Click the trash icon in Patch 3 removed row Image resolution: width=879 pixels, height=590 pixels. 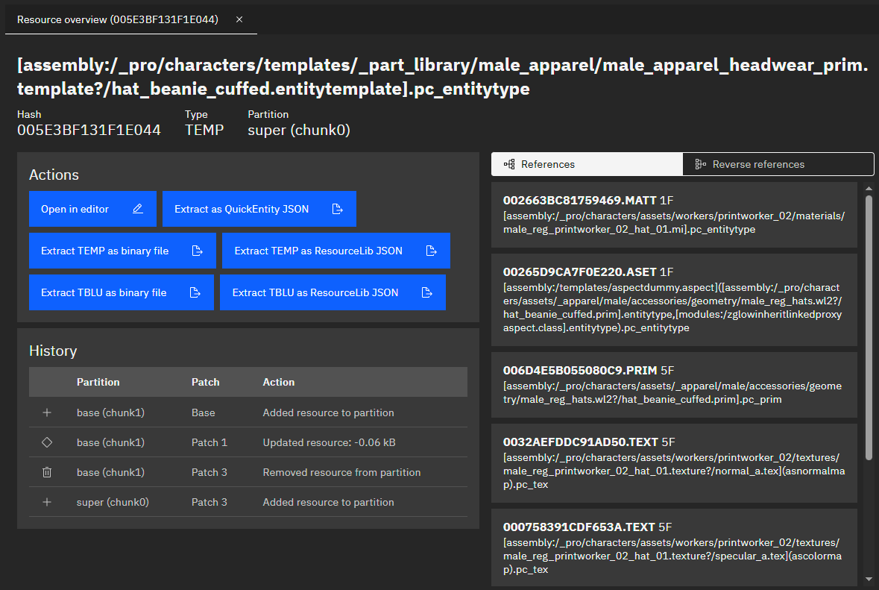[x=47, y=472]
